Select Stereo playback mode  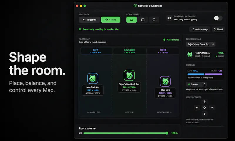[111, 20]
